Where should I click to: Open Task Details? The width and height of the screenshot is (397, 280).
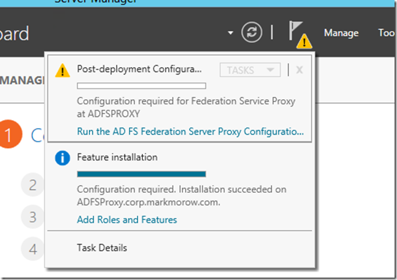[102, 248]
